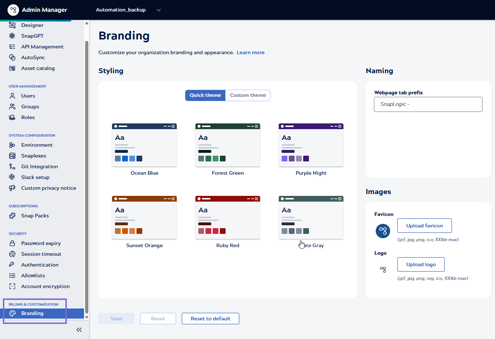Select the Purple Night theme card
The image size is (495, 339).
[x=311, y=145]
